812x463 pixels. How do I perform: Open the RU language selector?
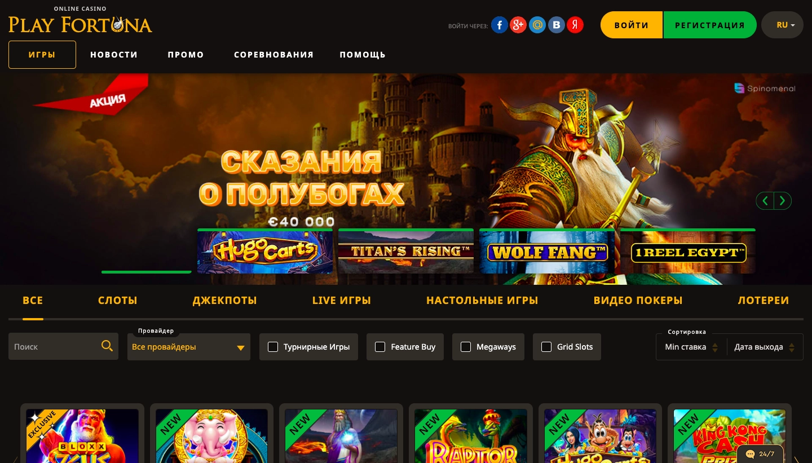pyautogui.click(x=782, y=25)
